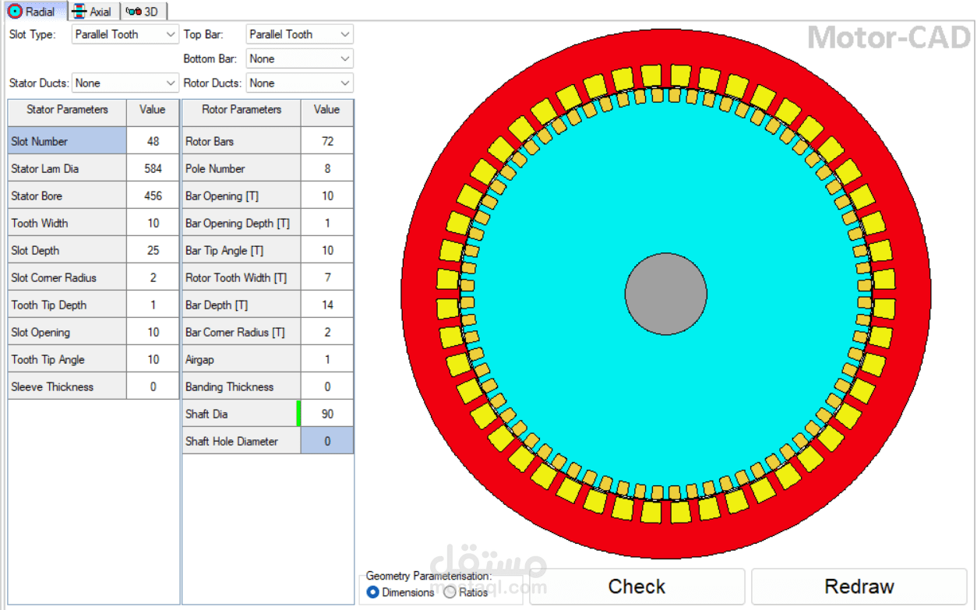Select the Stator Bore value cell
Viewport: 977px width, 610px height.
[x=153, y=196]
